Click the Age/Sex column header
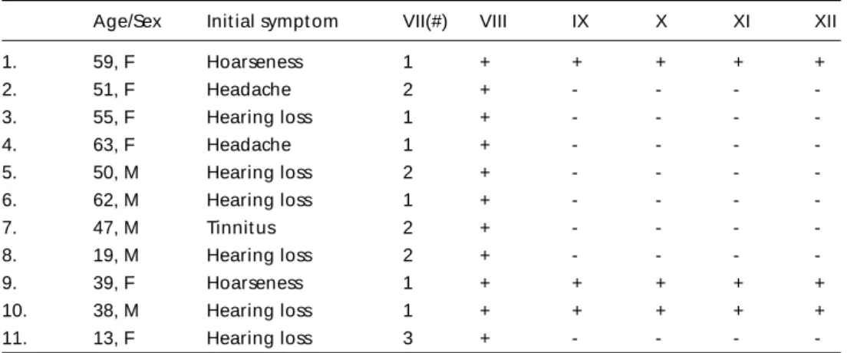This screenshot has width=847, height=353. 127,22
